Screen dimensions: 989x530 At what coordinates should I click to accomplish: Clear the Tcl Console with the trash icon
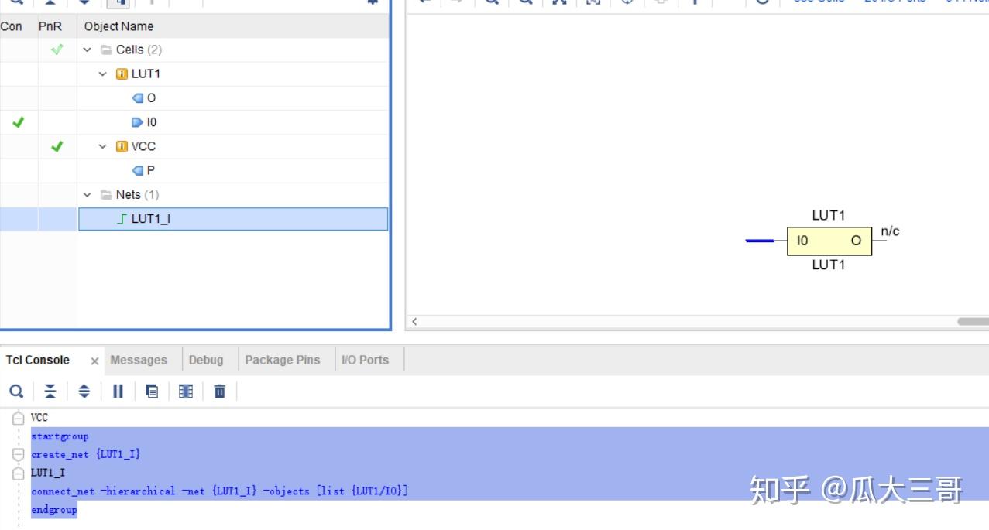220,392
